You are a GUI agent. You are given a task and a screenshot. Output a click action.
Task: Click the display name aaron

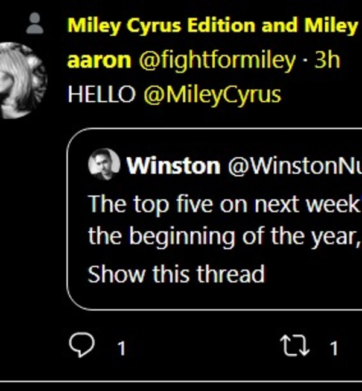(x=99, y=60)
